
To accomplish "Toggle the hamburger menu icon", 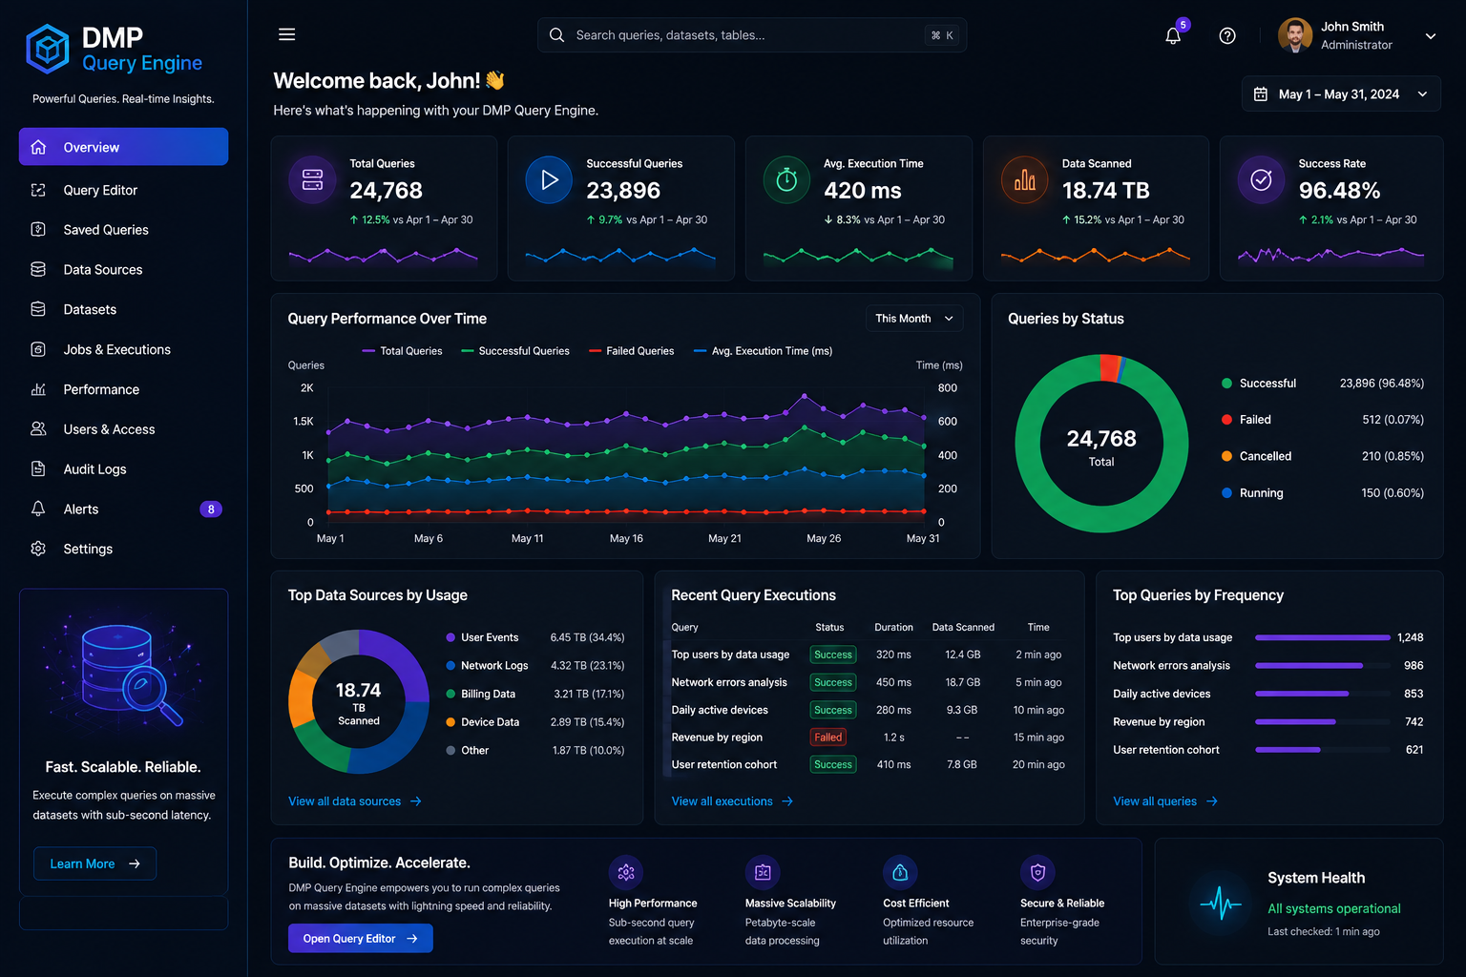I will tap(286, 34).
